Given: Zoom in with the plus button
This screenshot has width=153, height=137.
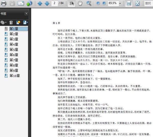Looking at the screenshot, I should (104, 3).
